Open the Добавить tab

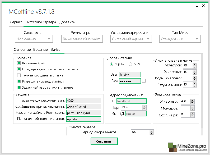click(67, 22)
